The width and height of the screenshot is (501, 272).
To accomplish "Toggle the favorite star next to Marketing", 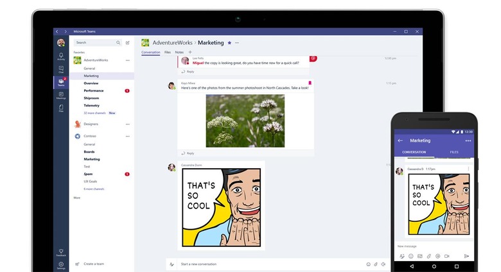I will pyautogui.click(x=229, y=43).
